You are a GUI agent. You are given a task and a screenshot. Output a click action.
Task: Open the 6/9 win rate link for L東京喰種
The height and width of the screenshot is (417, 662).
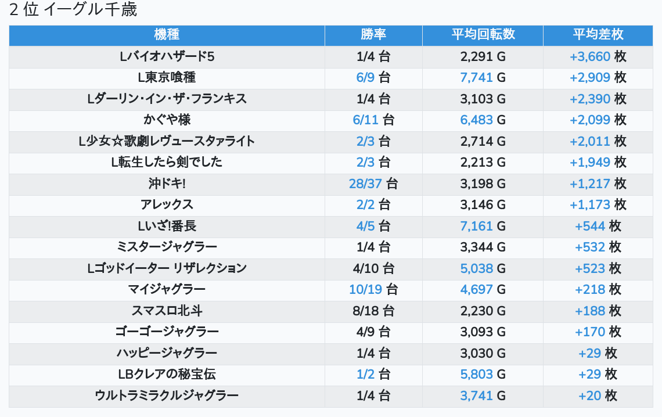click(x=365, y=78)
